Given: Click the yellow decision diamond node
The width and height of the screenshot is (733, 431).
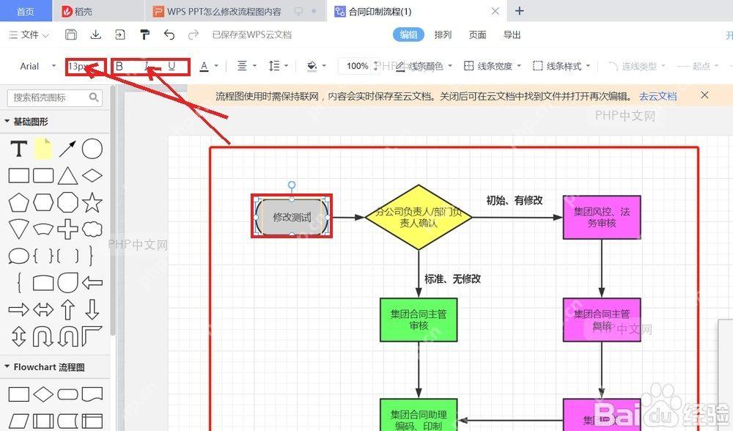Looking at the screenshot, I should 419,218.
